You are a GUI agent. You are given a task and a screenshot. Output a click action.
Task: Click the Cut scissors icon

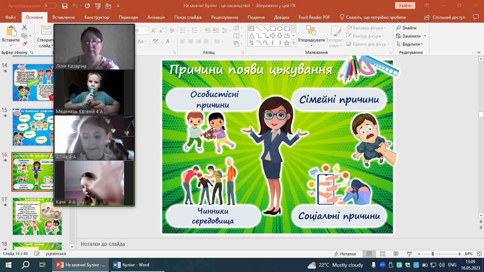(24, 28)
